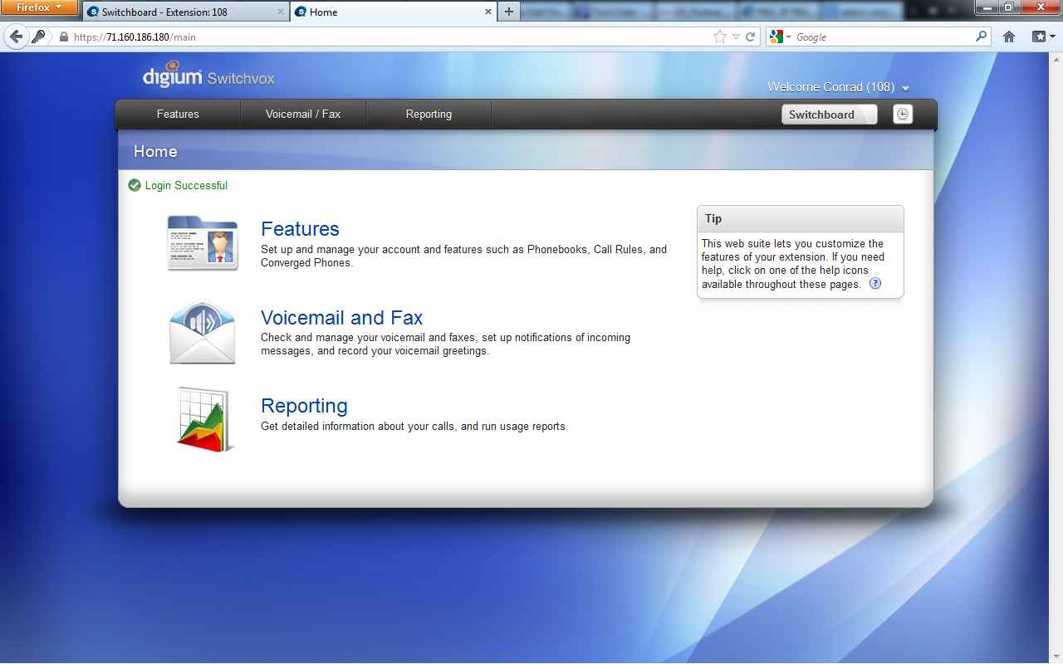Click the padlock site identity icon
This screenshot has height=664, width=1063.
[62, 37]
